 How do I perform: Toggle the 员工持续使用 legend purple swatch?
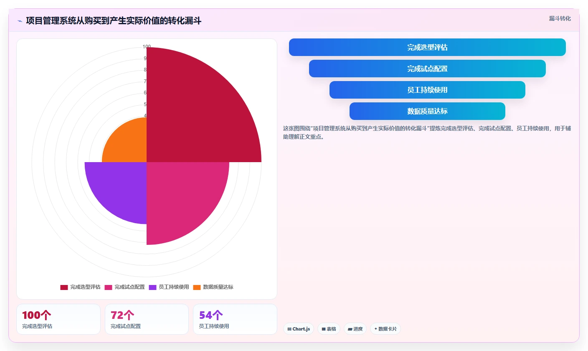[152, 287]
